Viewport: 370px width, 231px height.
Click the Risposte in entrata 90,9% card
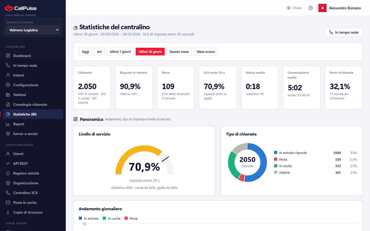pos(134,88)
